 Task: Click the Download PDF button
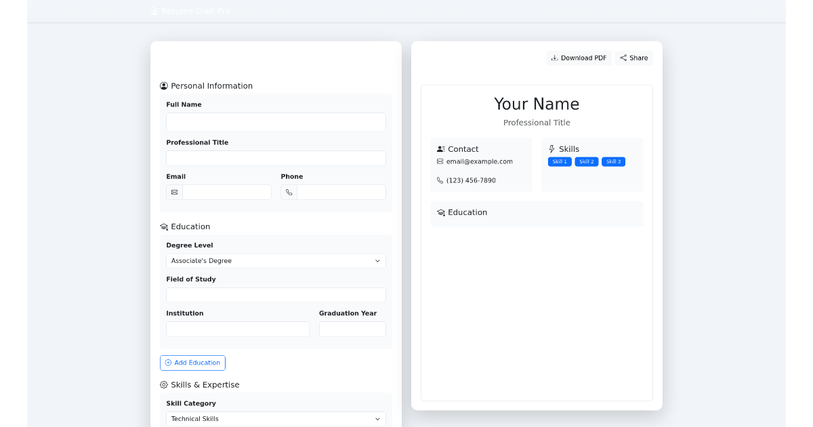[x=579, y=58]
